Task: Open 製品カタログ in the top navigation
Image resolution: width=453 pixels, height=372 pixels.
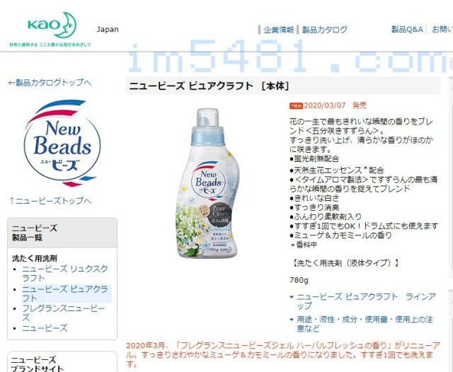Action: pos(325,30)
